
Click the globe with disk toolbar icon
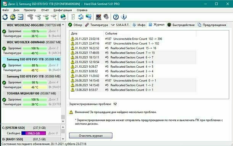[63, 17]
